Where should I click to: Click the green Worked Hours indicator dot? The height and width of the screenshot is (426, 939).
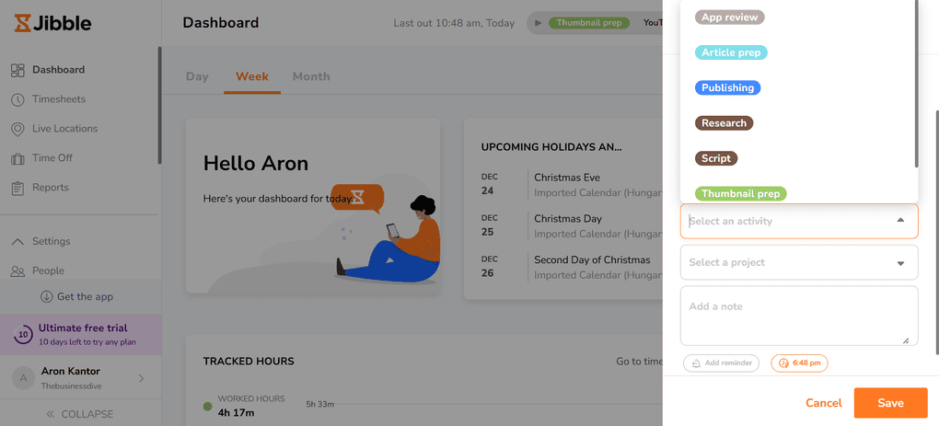tap(208, 407)
